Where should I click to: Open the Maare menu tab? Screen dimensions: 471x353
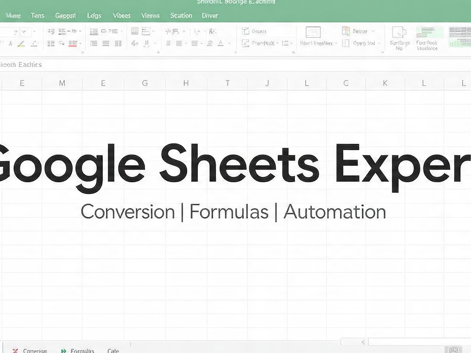[x=13, y=16]
